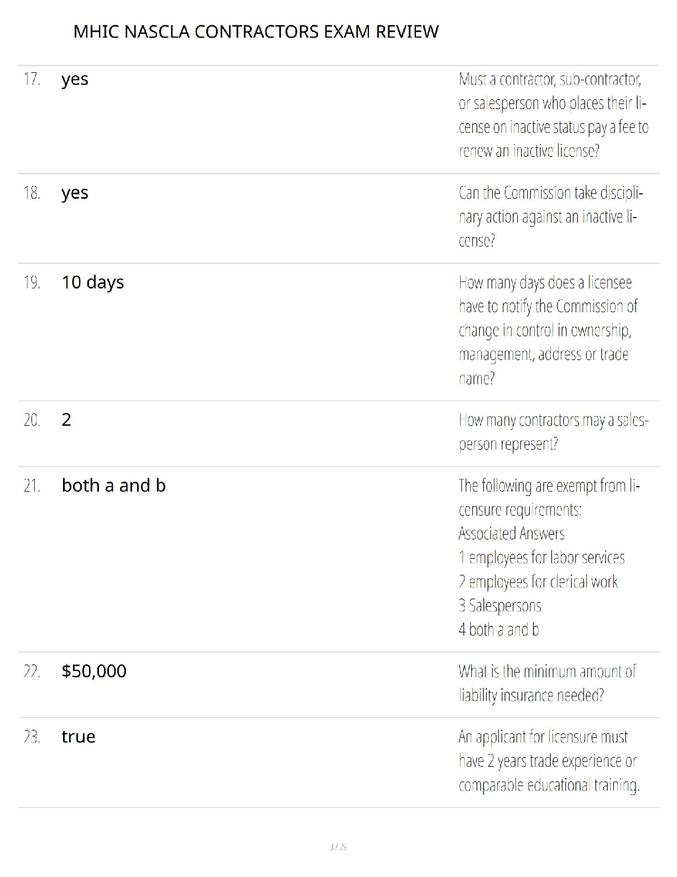The width and height of the screenshot is (677, 877).
Task: Click the answer "yes" for item 18
Action: pyautogui.click(x=75, y=193)
